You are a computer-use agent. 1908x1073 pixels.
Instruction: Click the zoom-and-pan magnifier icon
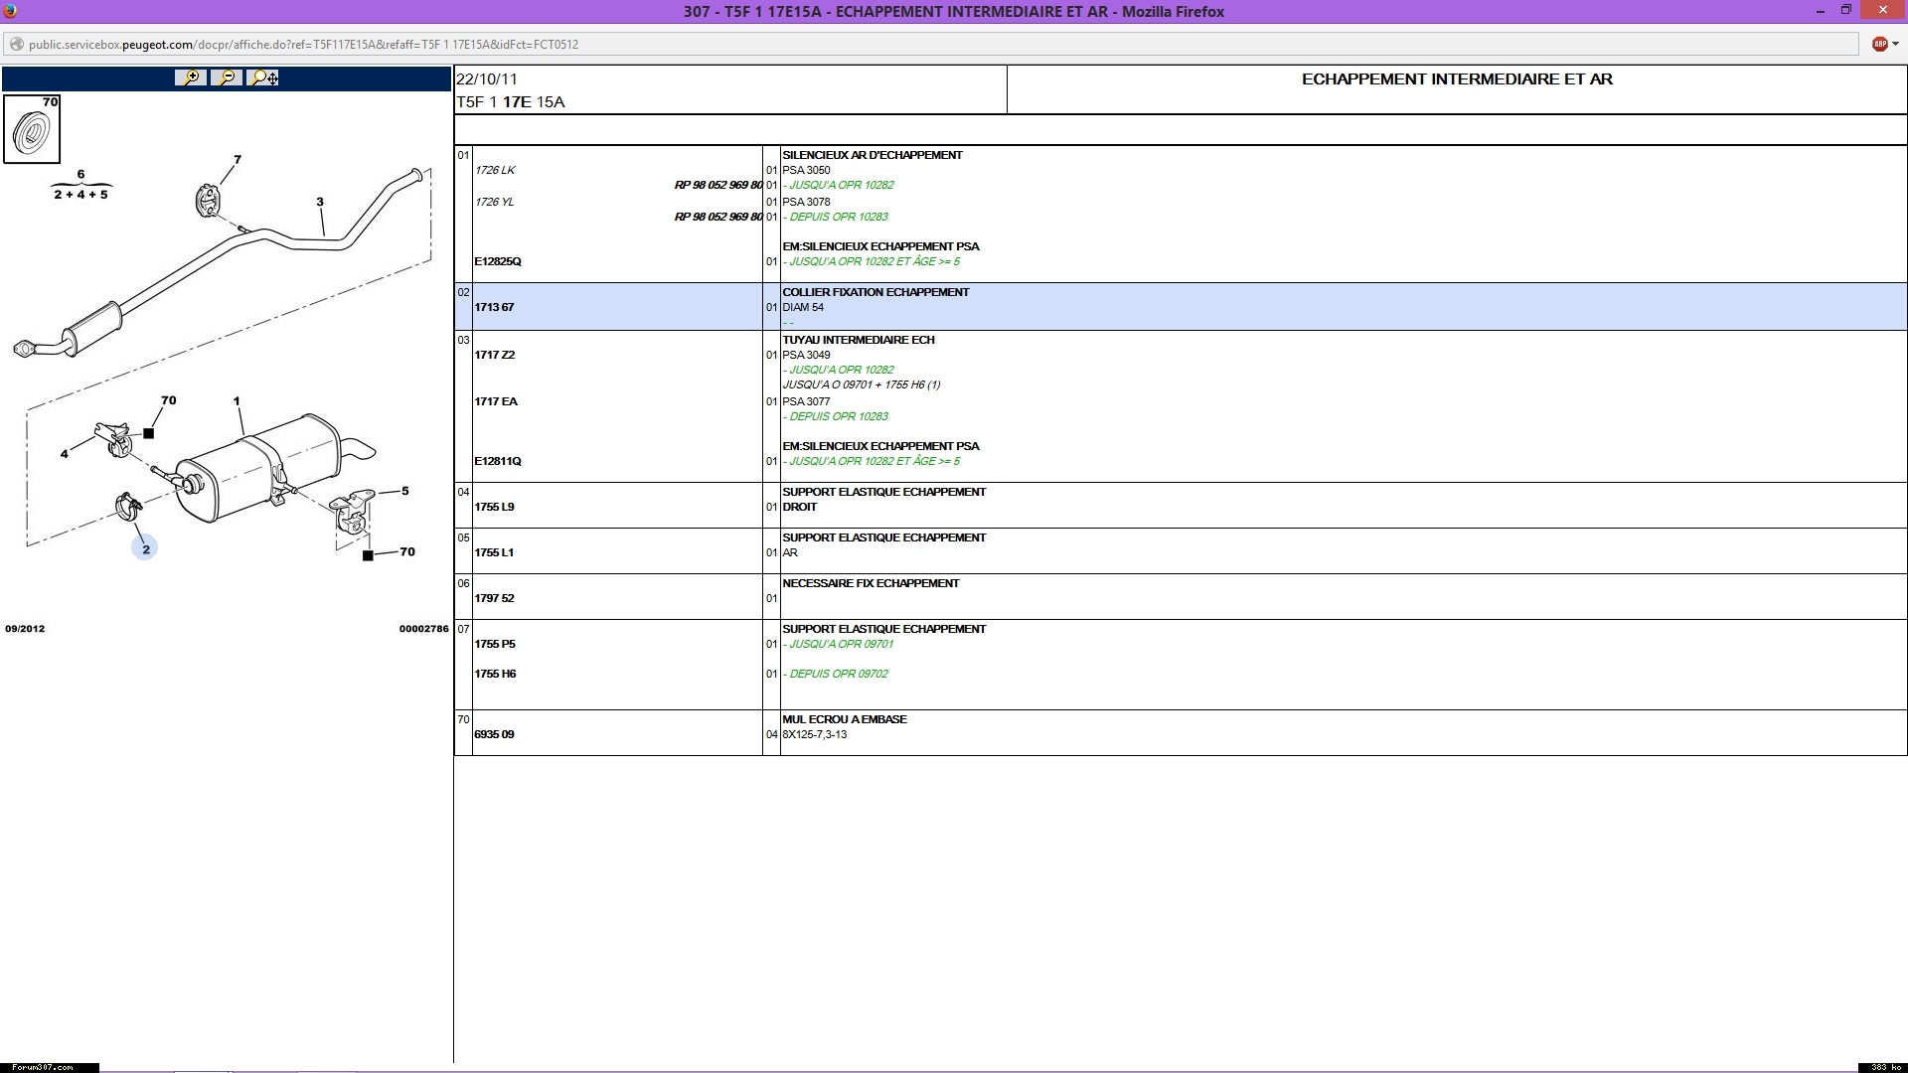tap(263, 77)
